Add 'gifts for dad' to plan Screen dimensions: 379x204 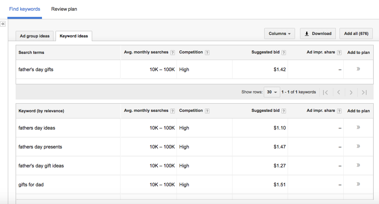coord(358,184)
